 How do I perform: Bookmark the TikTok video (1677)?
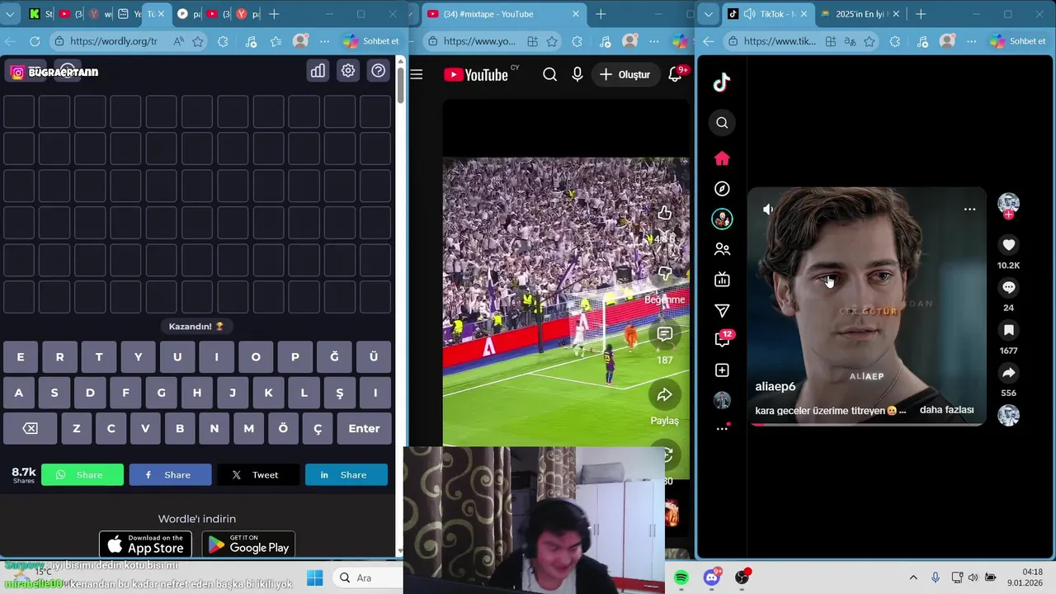click(x=1008, y=330)
